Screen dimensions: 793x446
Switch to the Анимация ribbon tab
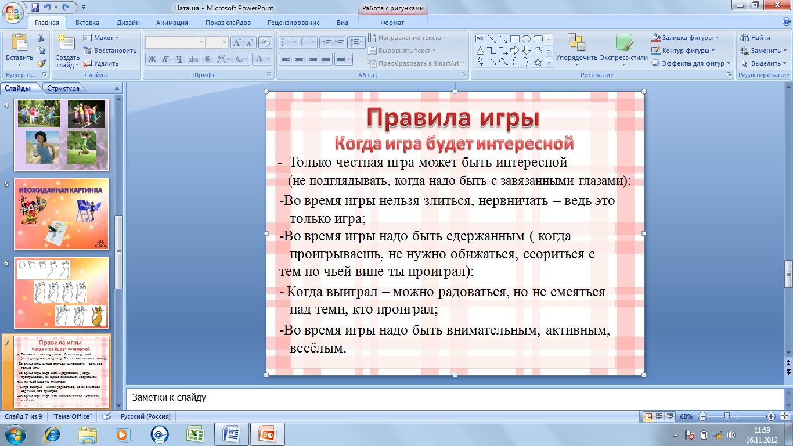(172, 23)
